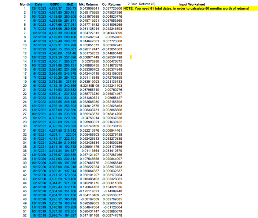Click GSPC value 4,530.41
This screenshot has width=258, height=218.
click(x=55, y=94)
